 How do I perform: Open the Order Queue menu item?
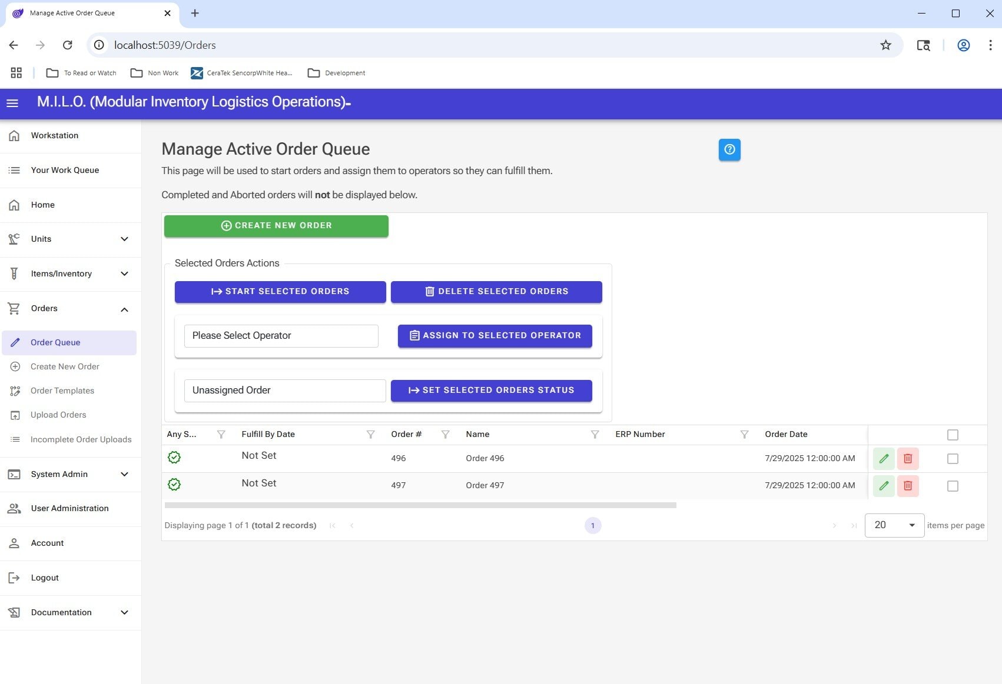[69, 343]
